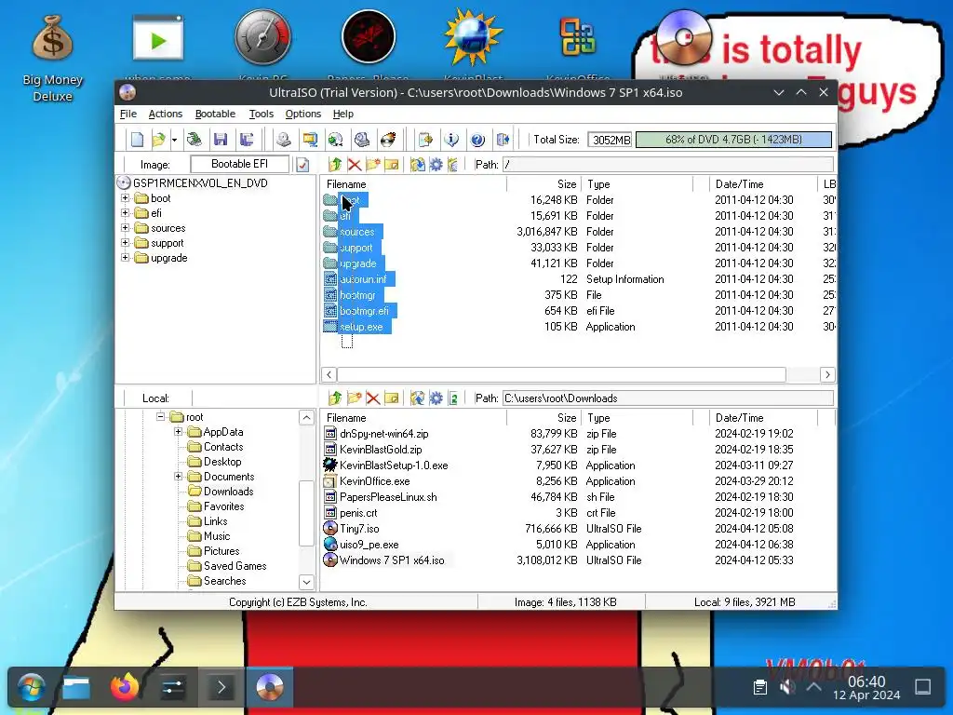Expand the upgrade folder in image tree
Screen dimensions: 953x715
tap(126, 258)
